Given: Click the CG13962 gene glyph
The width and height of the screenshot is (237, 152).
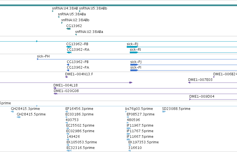Looking at the screenshot, I should 68,29.
